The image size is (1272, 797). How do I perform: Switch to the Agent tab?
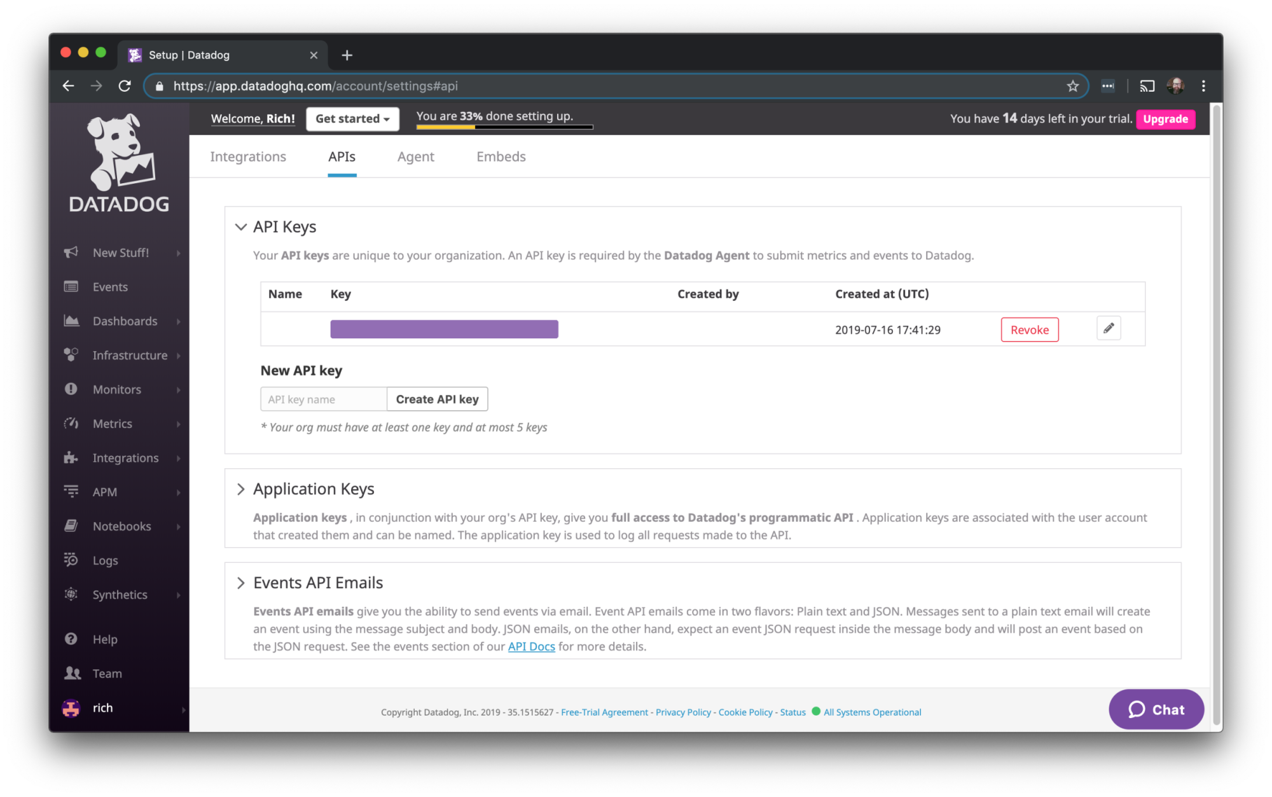pos(416,156)
